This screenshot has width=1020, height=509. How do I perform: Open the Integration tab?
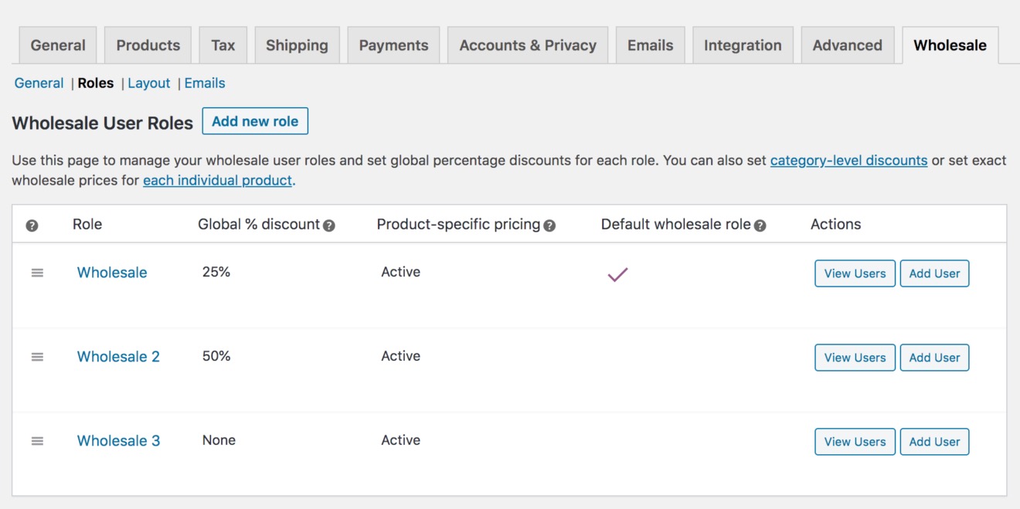[743, 46]
